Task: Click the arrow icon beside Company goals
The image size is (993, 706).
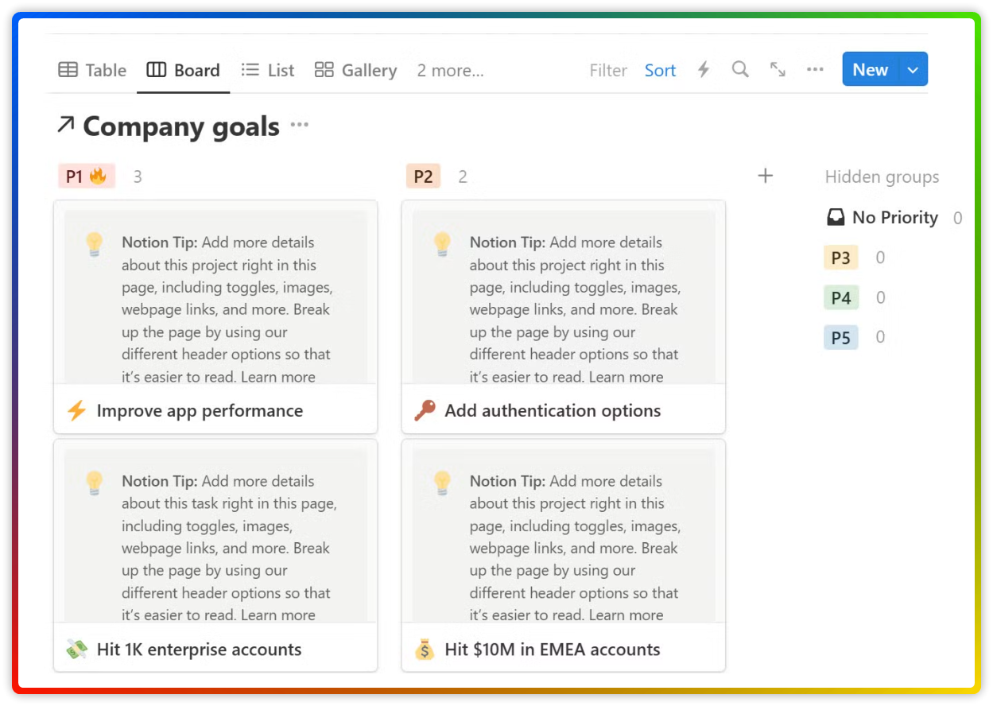Action: (x=66, y=125)
